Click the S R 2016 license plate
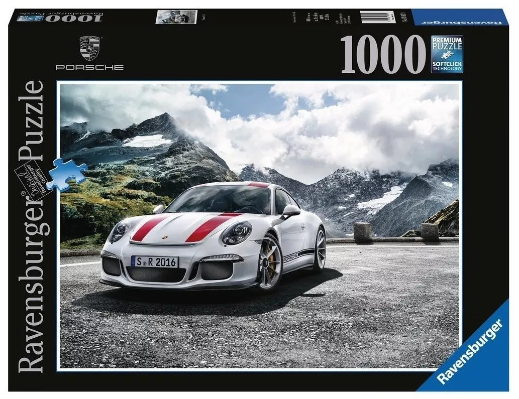 155,262
